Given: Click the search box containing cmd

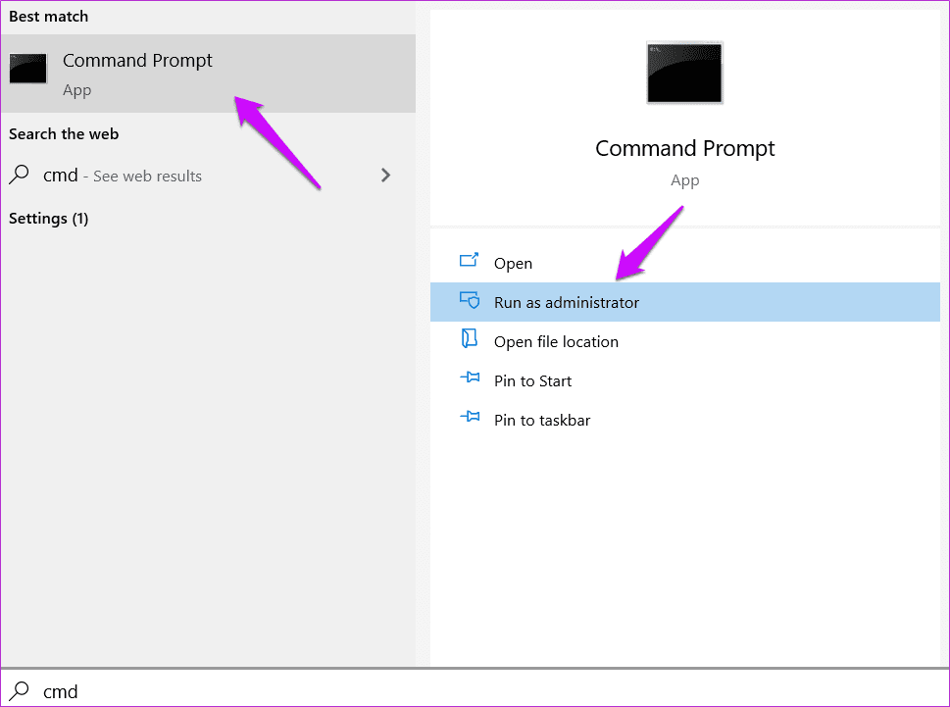Looking at the screenshot, I should (475, 690).
